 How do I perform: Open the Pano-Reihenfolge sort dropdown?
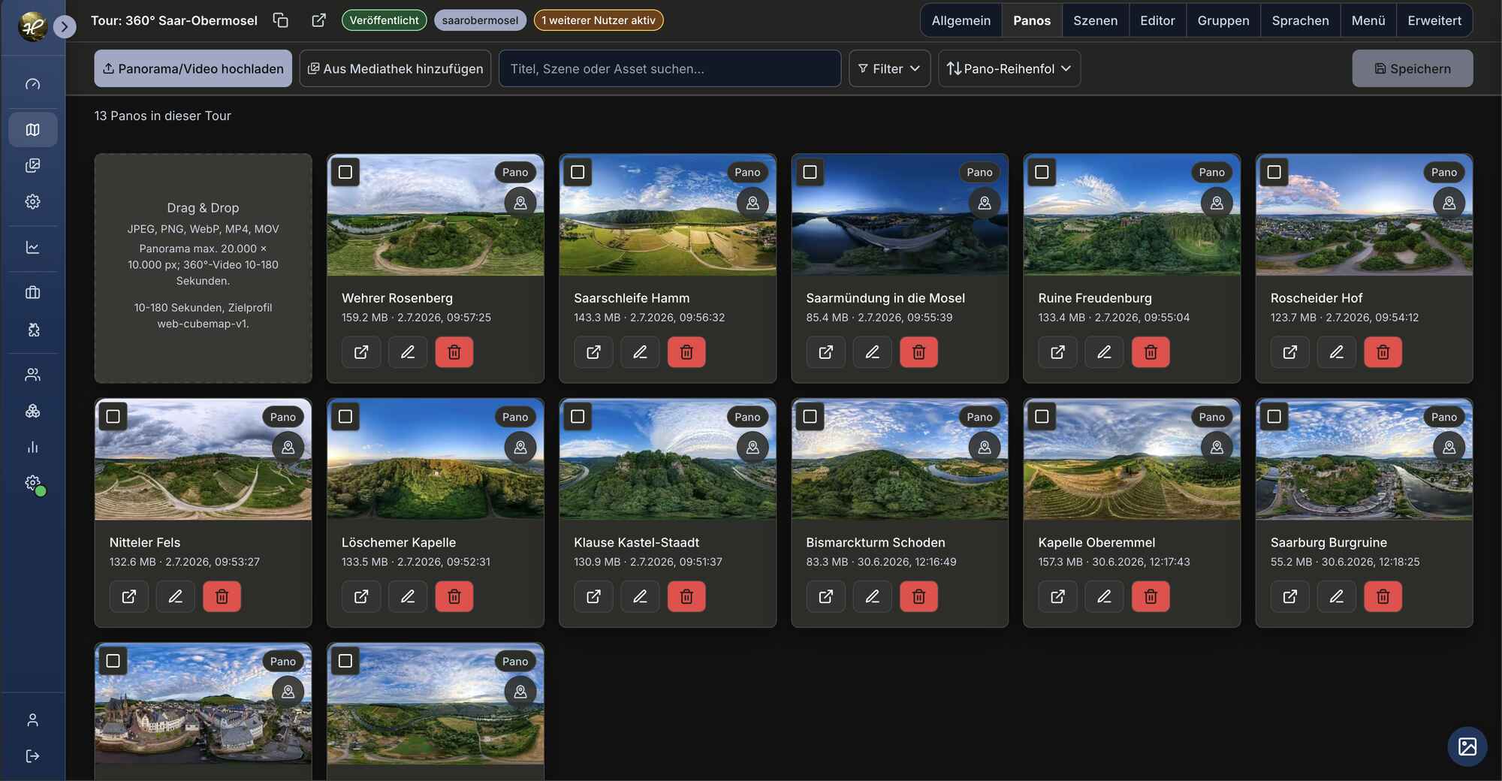(x=1009, y=68)
